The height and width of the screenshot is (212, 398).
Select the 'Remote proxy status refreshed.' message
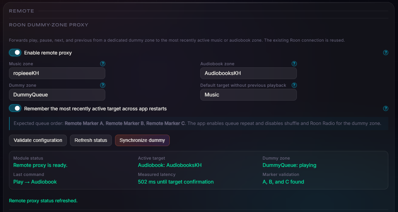coord(43,201)
